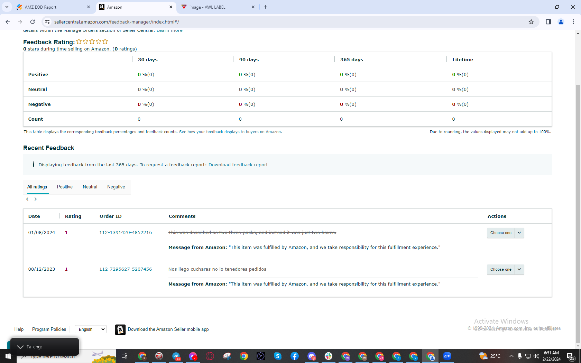Viewport: 581px width, 363px height.
Task: Expand action arrow for 01/08/2024 feedback row
Action: (x=519, y=233)
